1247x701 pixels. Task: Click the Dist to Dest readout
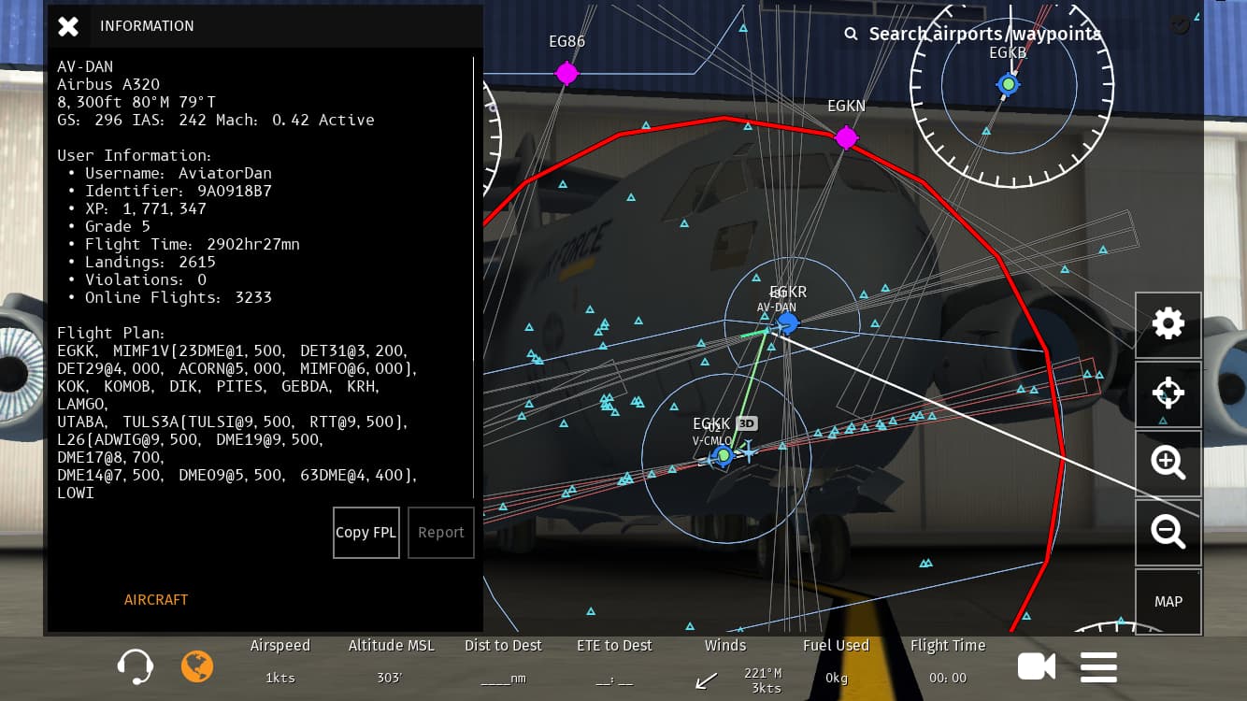503,661
